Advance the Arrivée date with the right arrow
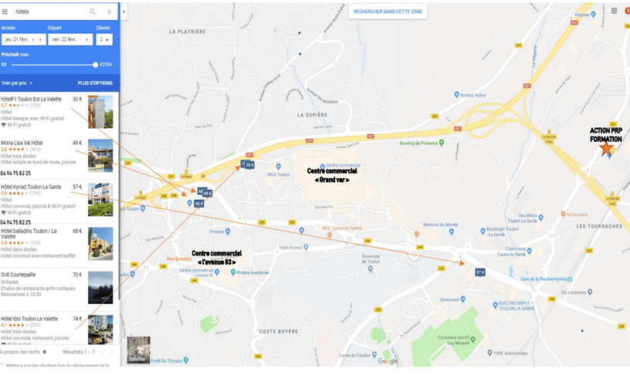The height and width of the screenshot is (375, 630). tap(40, 39)
